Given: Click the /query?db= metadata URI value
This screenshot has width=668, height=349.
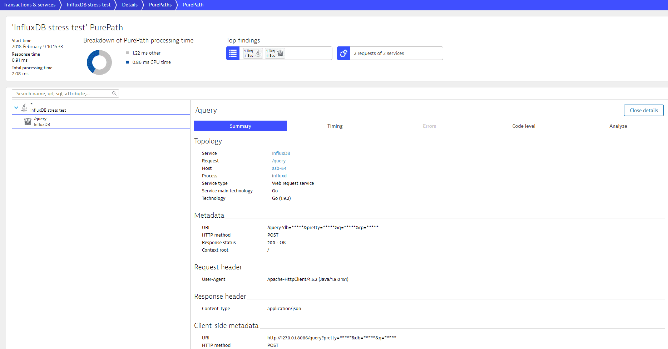Looking at the screenshot, I should coord(323,227).
